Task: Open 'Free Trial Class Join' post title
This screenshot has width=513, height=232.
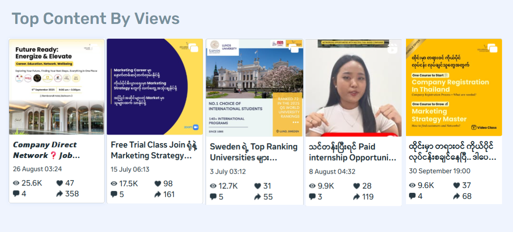Action: [x=151, y=150]
